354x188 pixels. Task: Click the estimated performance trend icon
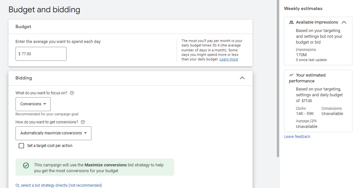[x=291, y=75]
